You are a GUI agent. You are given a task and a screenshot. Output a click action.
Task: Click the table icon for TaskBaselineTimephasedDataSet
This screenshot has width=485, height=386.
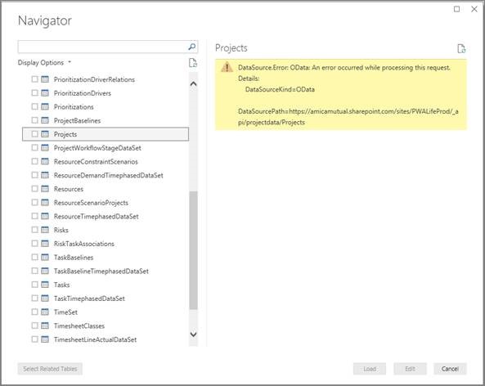pyautogui.click(x=45, y=271)
